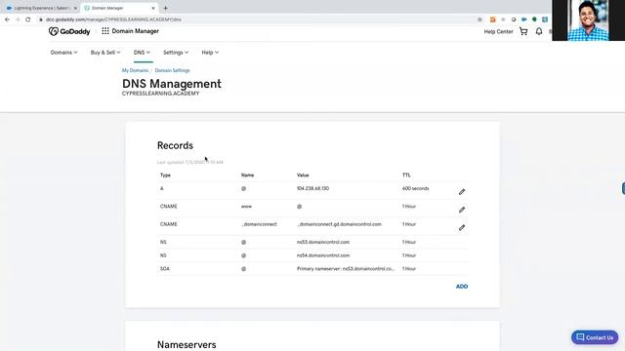Expand the Settings dropdown menu
This screenshot has width=625, height=351.
coord(176,52)
